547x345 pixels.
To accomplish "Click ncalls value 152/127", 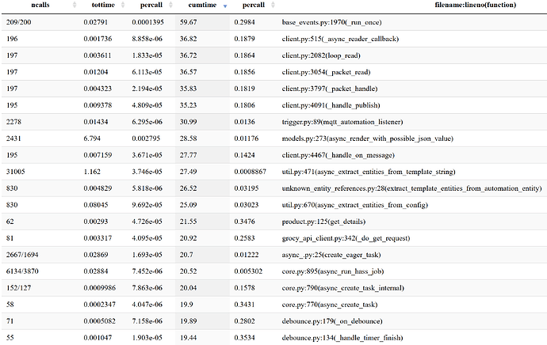I will pyautogui.click(x=18, y=288).
